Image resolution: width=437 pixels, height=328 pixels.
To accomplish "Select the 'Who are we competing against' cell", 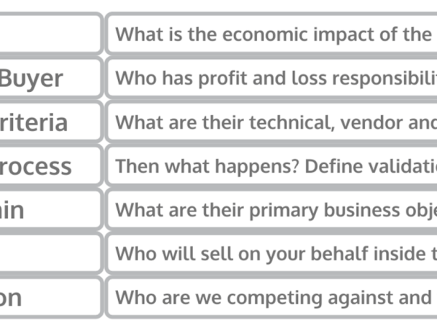I will 272,297.
